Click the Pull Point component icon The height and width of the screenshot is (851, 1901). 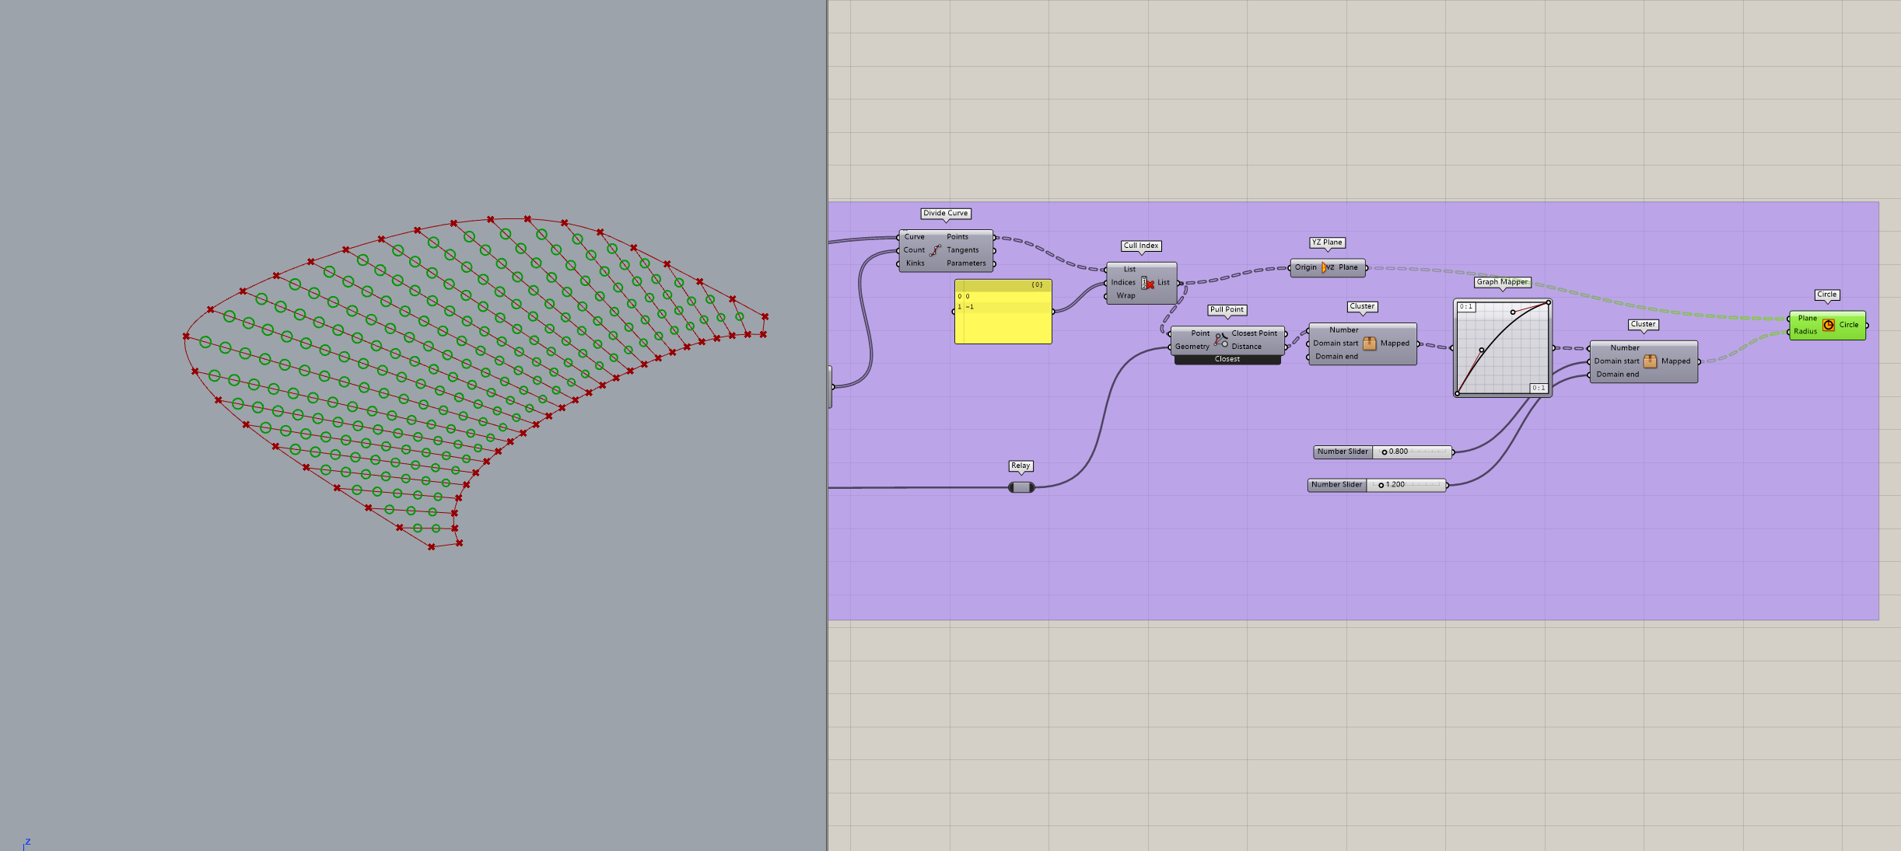pyautogui.click(x=1221, y=340)
